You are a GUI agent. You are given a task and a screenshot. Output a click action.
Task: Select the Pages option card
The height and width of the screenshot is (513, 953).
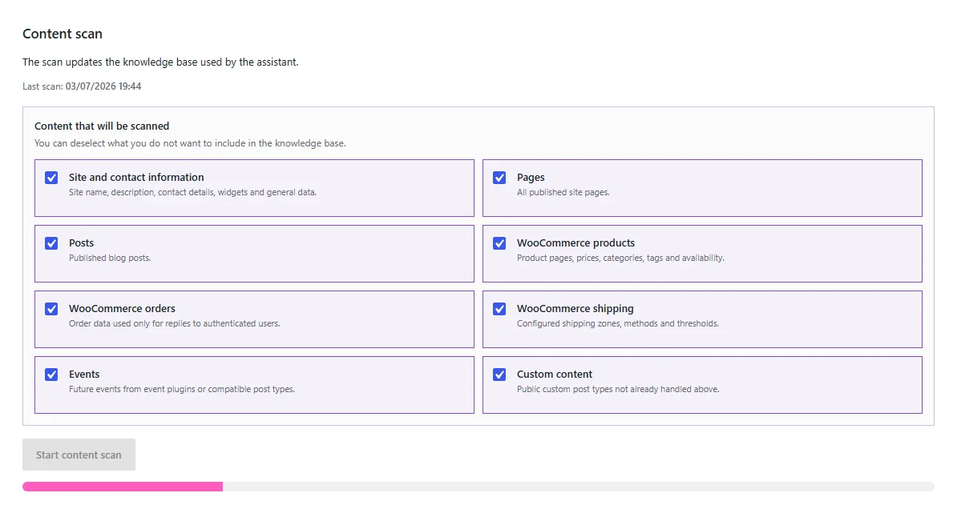(702, 188)
